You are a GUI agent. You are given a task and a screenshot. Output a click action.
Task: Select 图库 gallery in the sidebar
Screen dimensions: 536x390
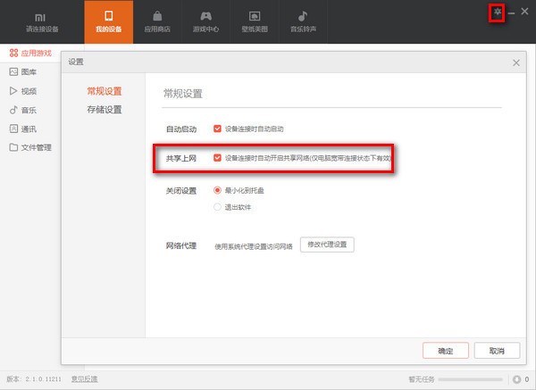[29, 71]
